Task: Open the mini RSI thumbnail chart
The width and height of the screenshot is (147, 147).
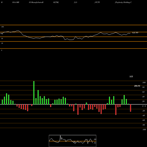Action: click(73, 141)
